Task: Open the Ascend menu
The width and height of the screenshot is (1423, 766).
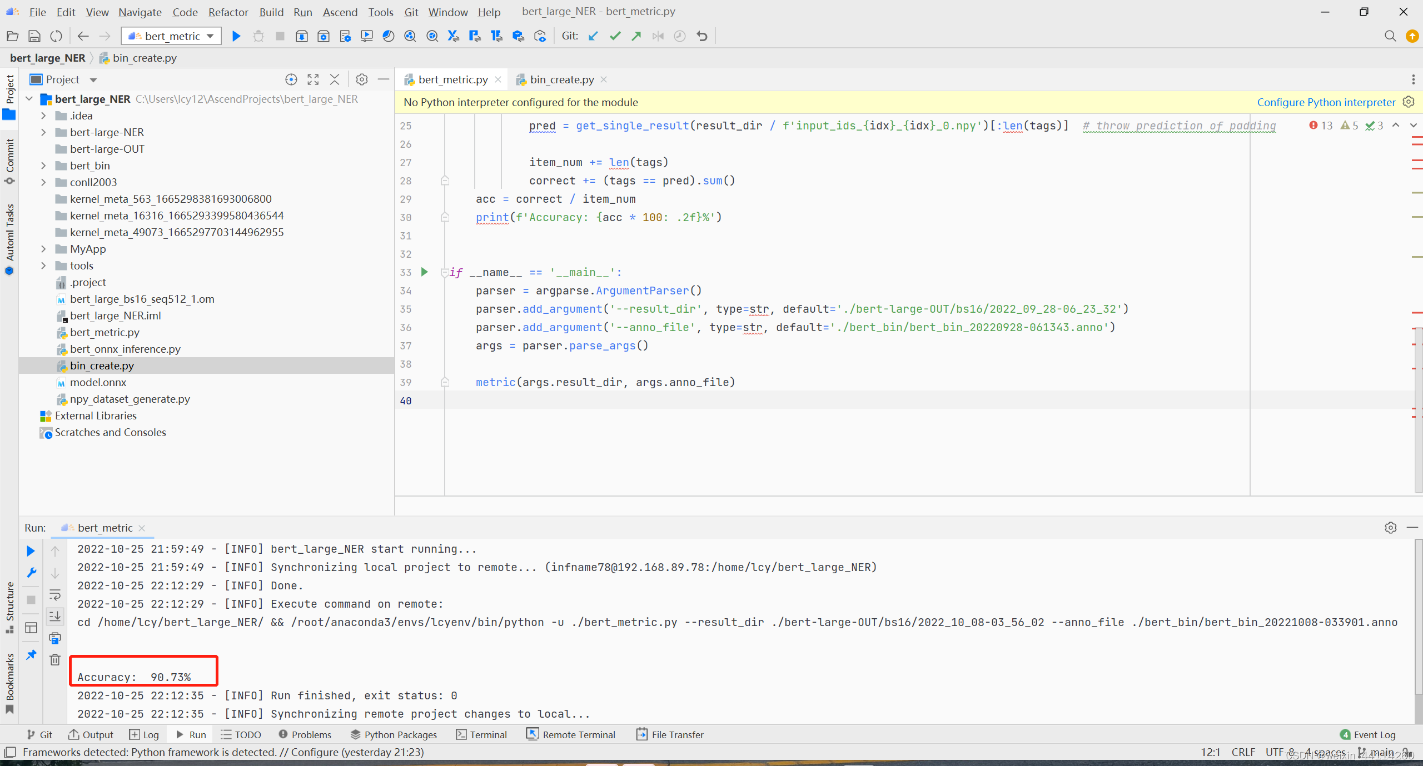Action: point(340,12)
